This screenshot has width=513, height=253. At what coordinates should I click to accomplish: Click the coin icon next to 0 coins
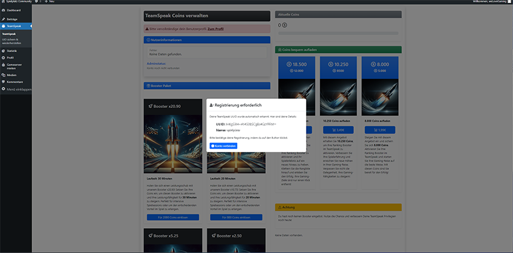click(284, 25)
